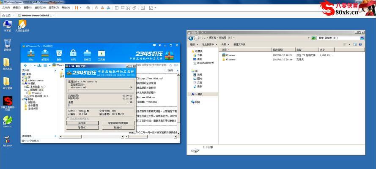Click the horizontal scrollbar under folder tree pane
Viewport: 376px width, 169px height.
92,137
